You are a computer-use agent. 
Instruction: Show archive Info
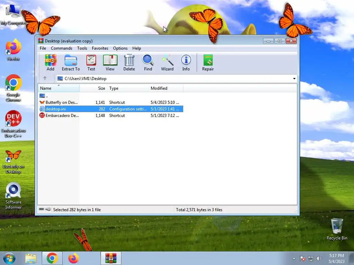tap(186, 63)
